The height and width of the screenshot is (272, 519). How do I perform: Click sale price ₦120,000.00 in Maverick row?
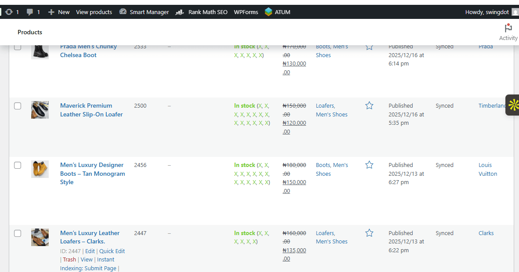pyautogui.click(x=294, y=127)
